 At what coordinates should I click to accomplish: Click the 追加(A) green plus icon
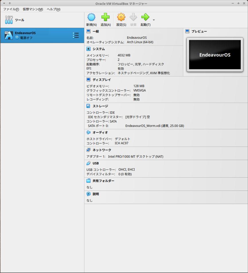coord(106,17)
